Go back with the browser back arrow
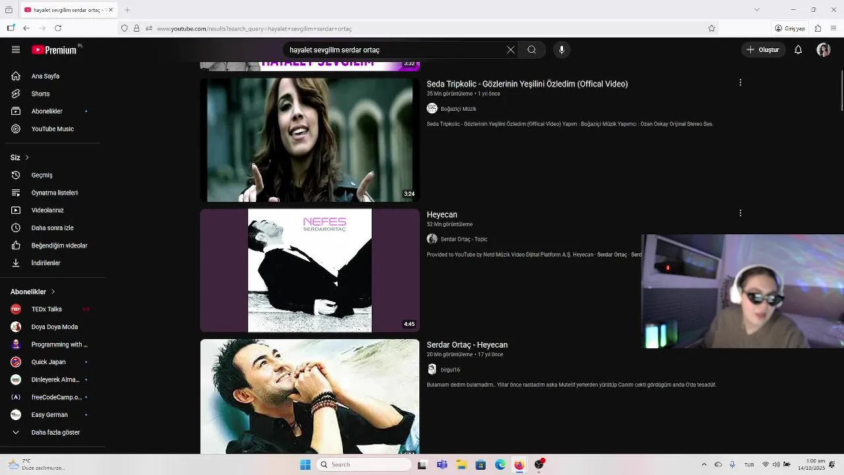 26,28
